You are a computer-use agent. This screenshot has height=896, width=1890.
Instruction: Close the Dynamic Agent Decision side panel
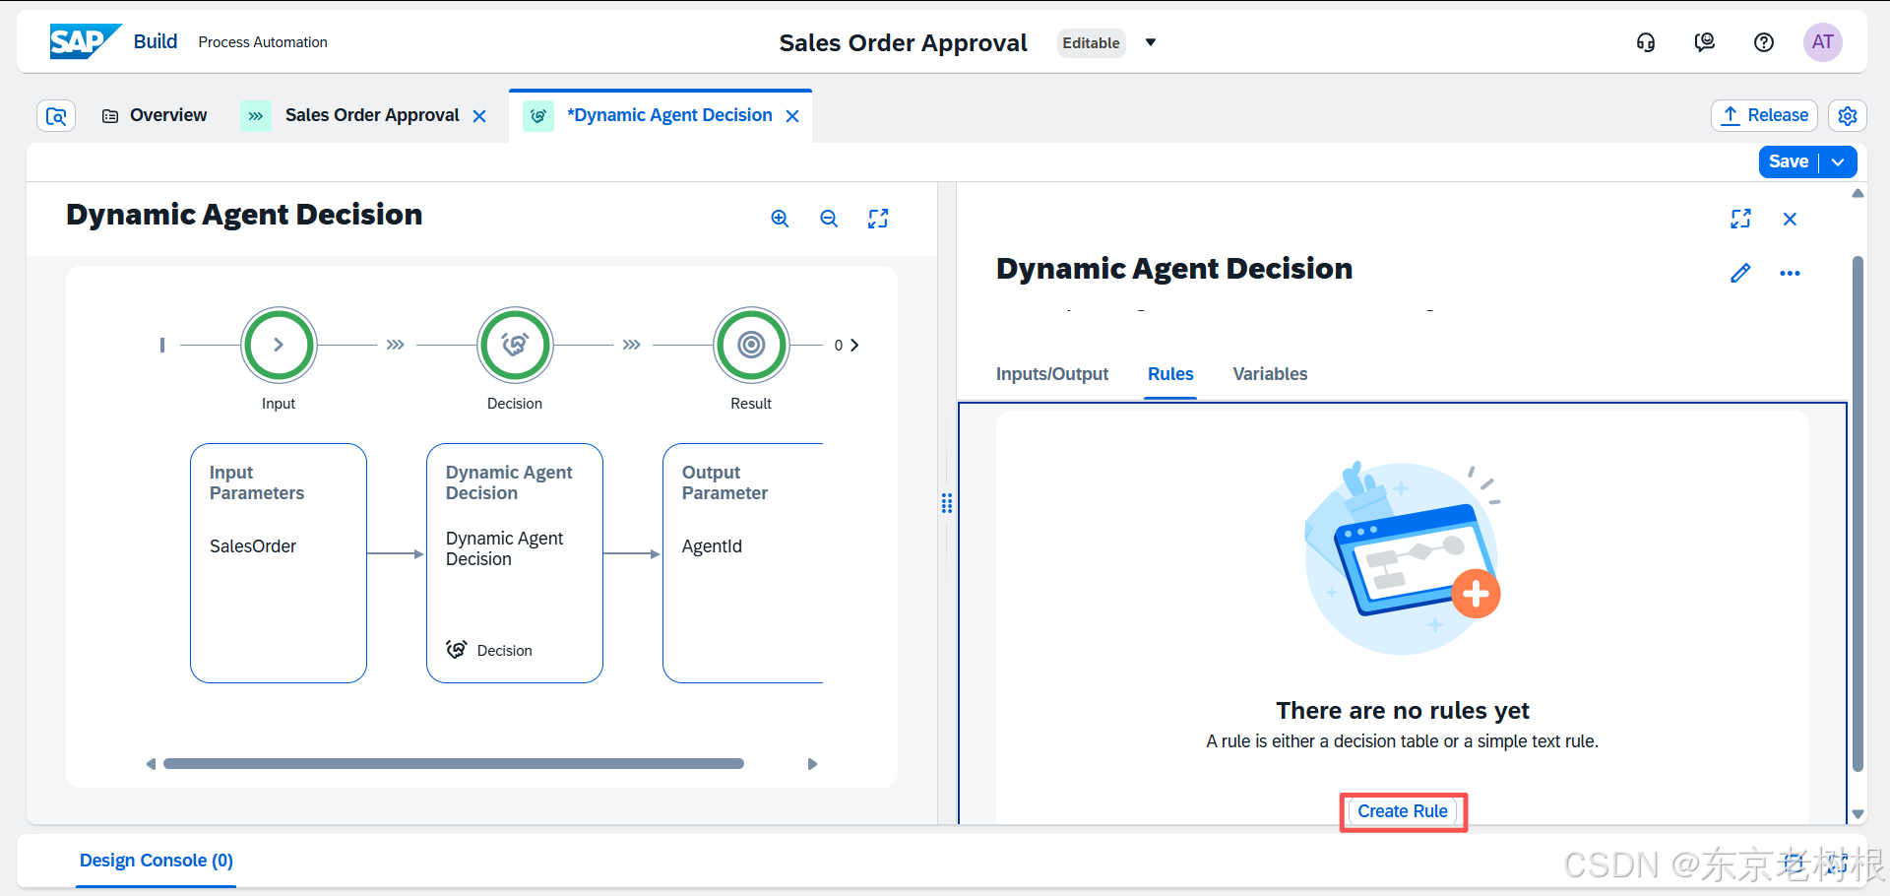pos(1790,219)
